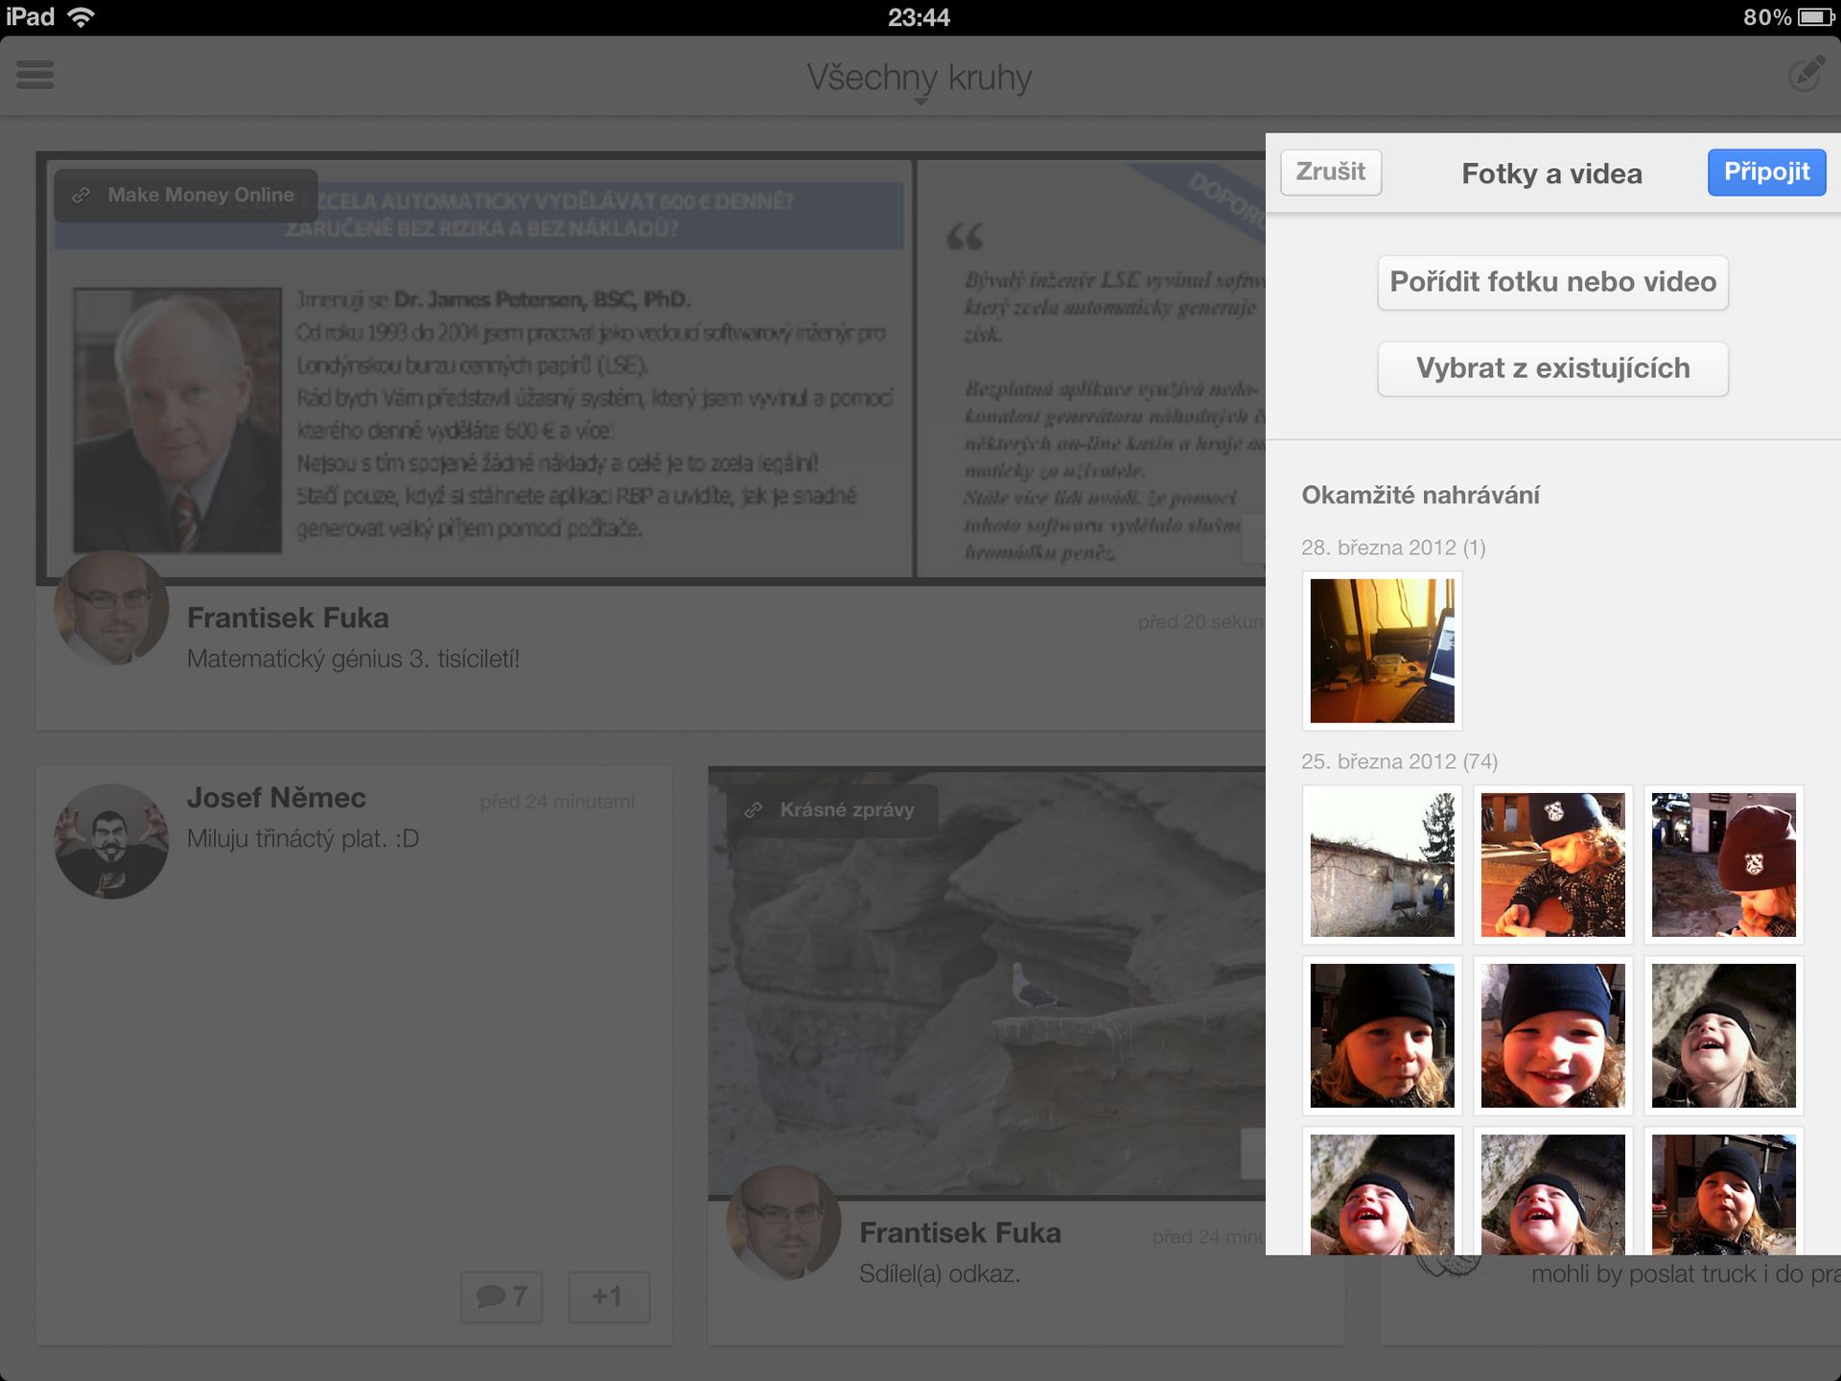Screen dimensions: 1841x1381
Task: Select the first thumbnail in the second row of the 25. března group
Action: click(x=1382, y=1035)
